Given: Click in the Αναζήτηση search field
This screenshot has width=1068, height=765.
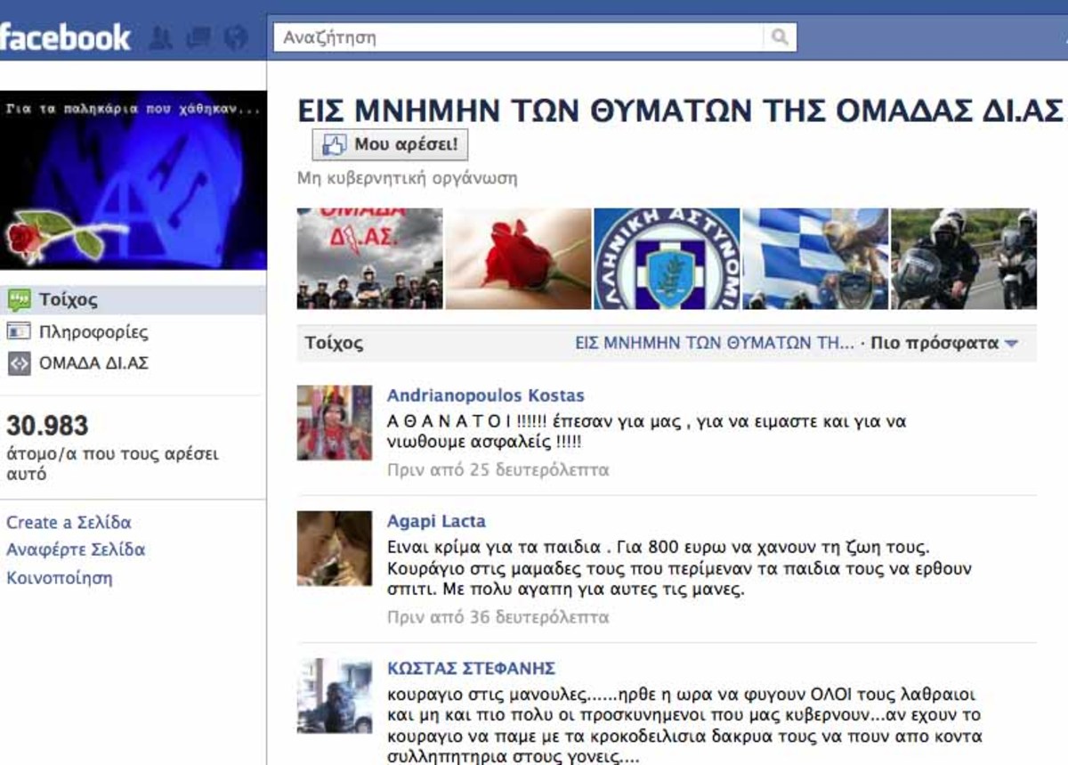Looking at the screenshot, I should [x=519, y=37].
